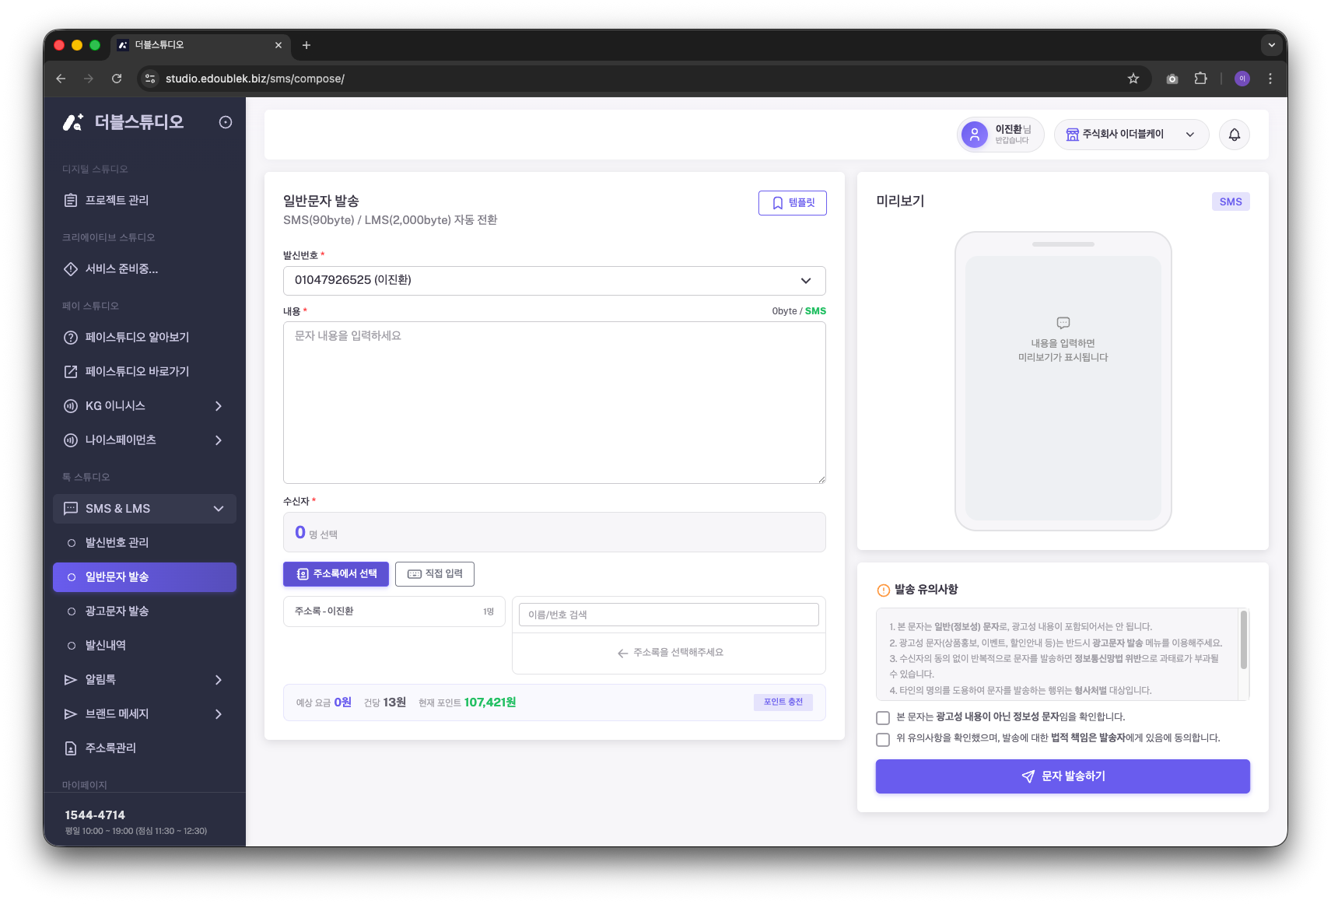Open 프로젝트 관리 in the sidebar

click(x=145, y=201)
